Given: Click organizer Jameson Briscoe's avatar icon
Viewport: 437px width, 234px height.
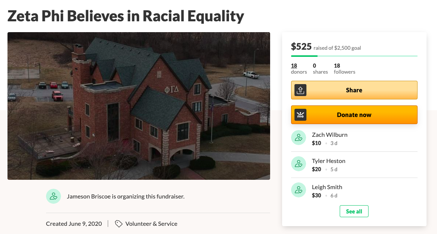Looking at the screenshot, I should tap(54, 196).
